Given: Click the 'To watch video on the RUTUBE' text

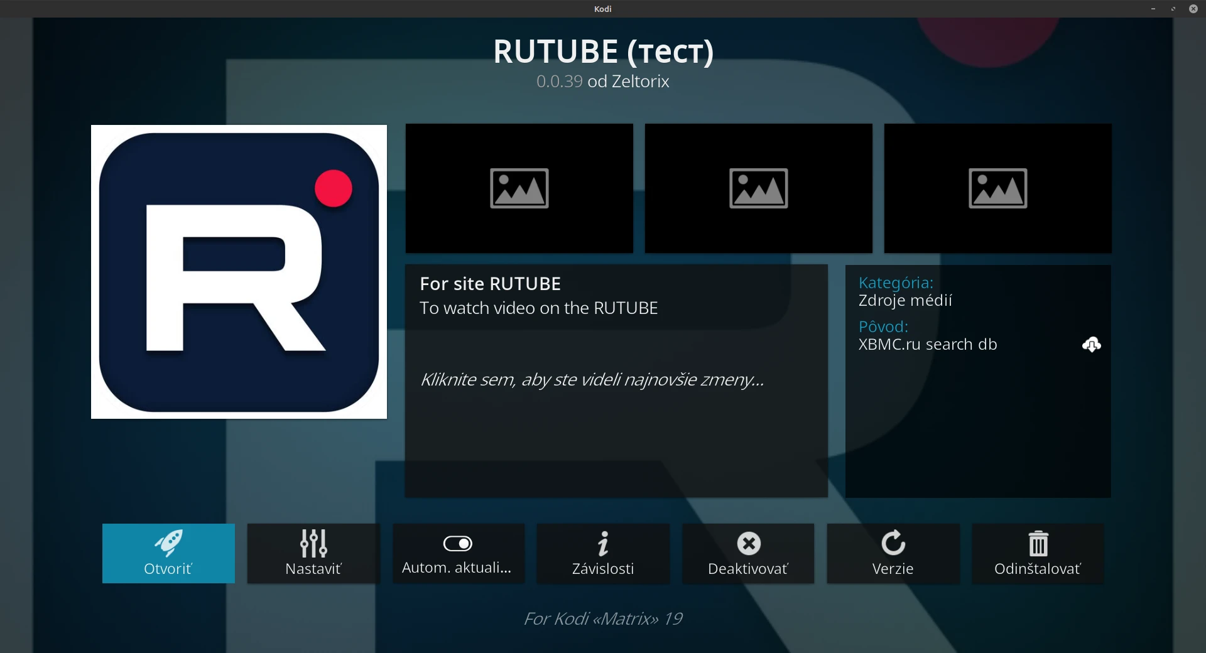Looking at the screenshot, I should pos(538,308).
